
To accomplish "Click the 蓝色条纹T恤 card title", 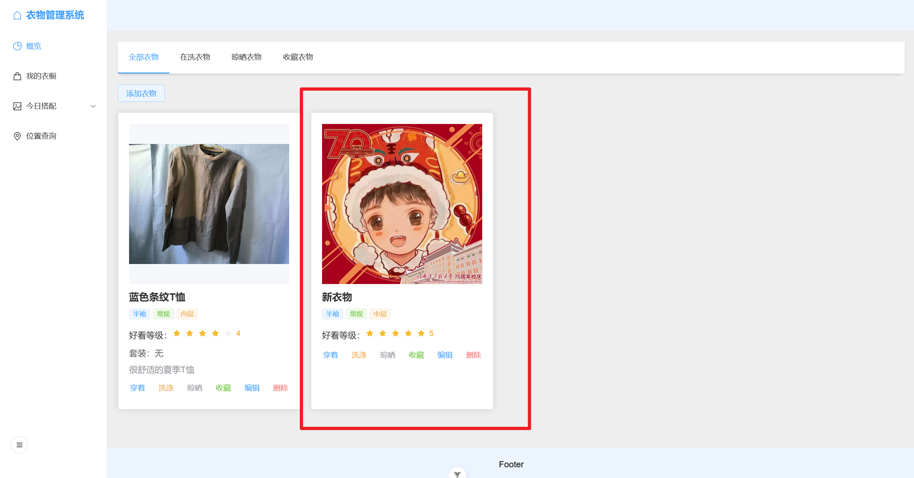I will (x=157, y=297).
